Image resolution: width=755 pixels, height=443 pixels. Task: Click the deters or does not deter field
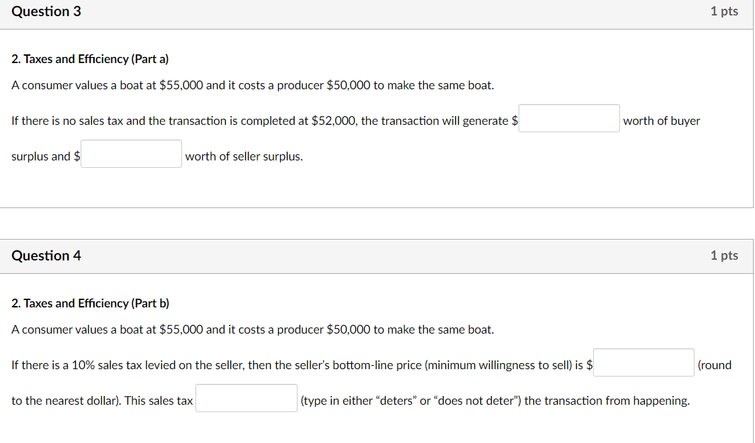(246, 397)
